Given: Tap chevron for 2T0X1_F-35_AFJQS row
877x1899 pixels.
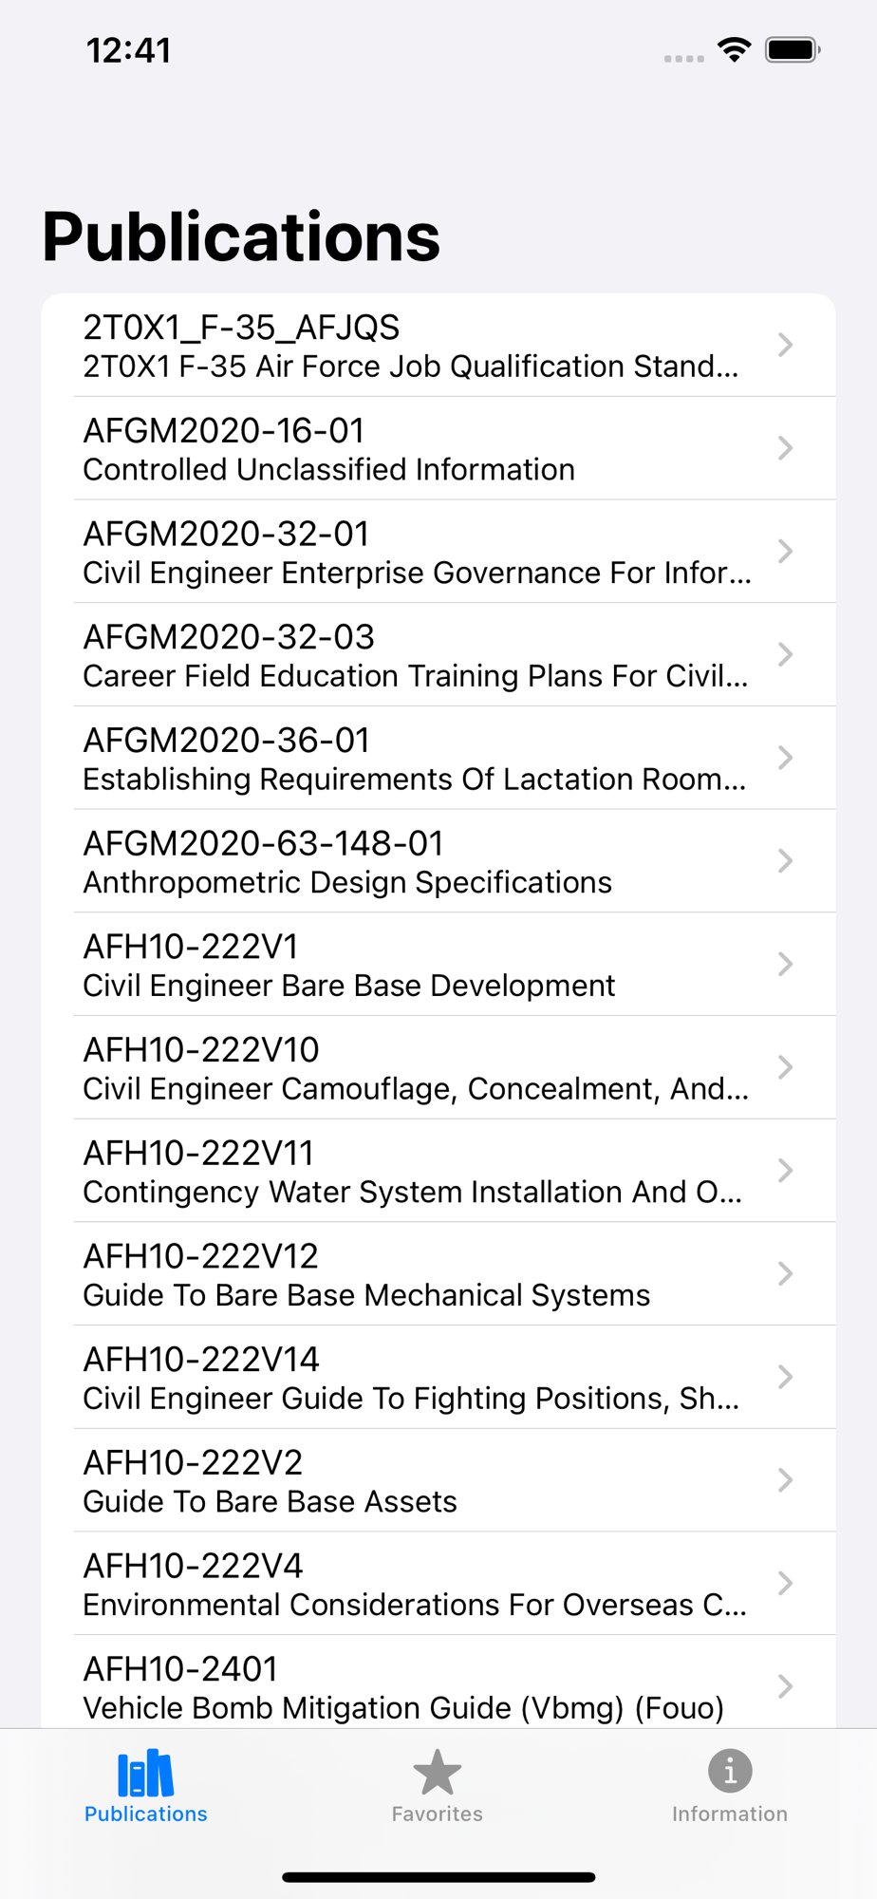Looking at the screenshot, I should tap(785, 345).
